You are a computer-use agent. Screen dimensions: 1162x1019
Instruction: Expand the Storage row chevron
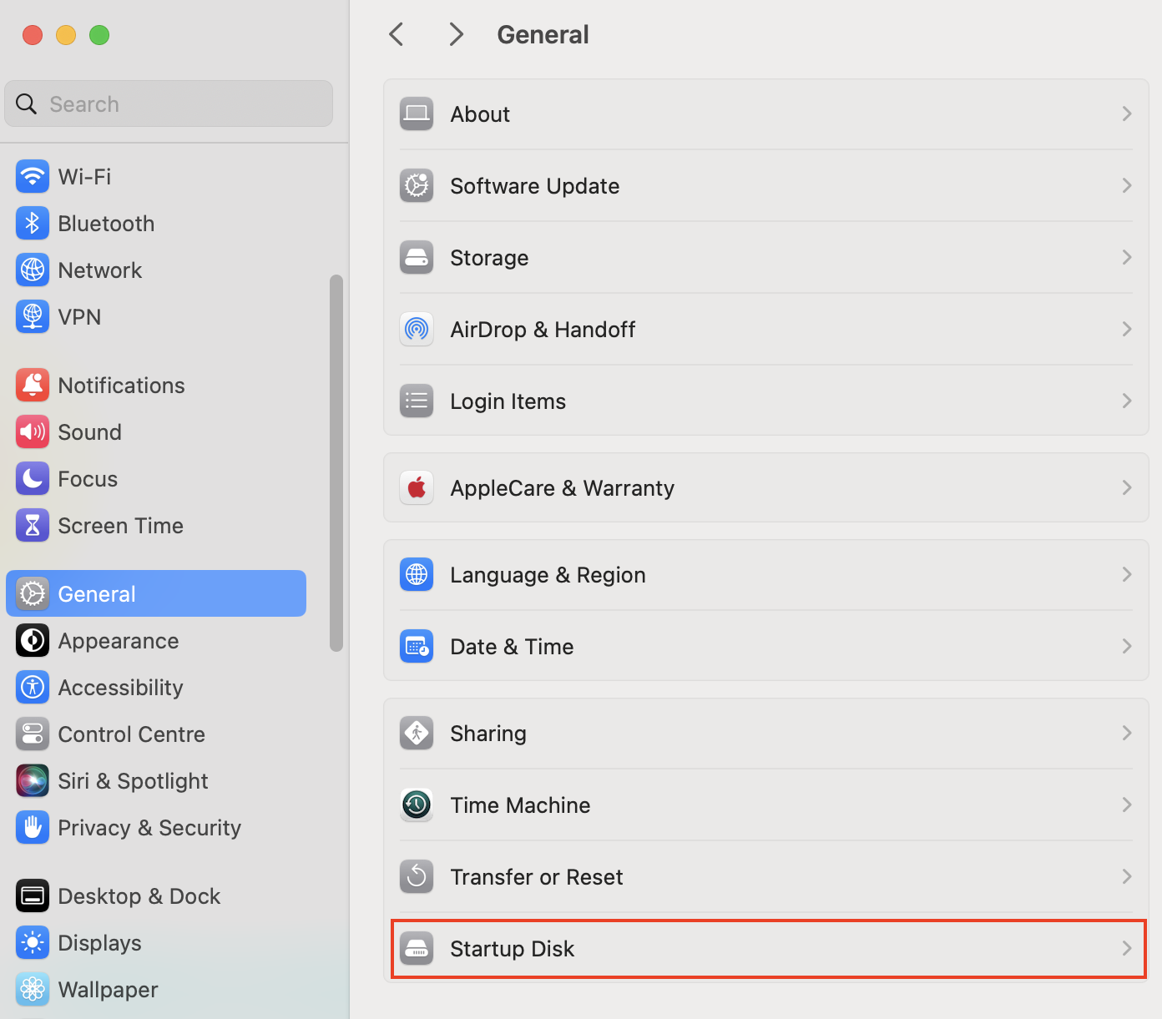pyautogui.click(x=1127, y=258)
